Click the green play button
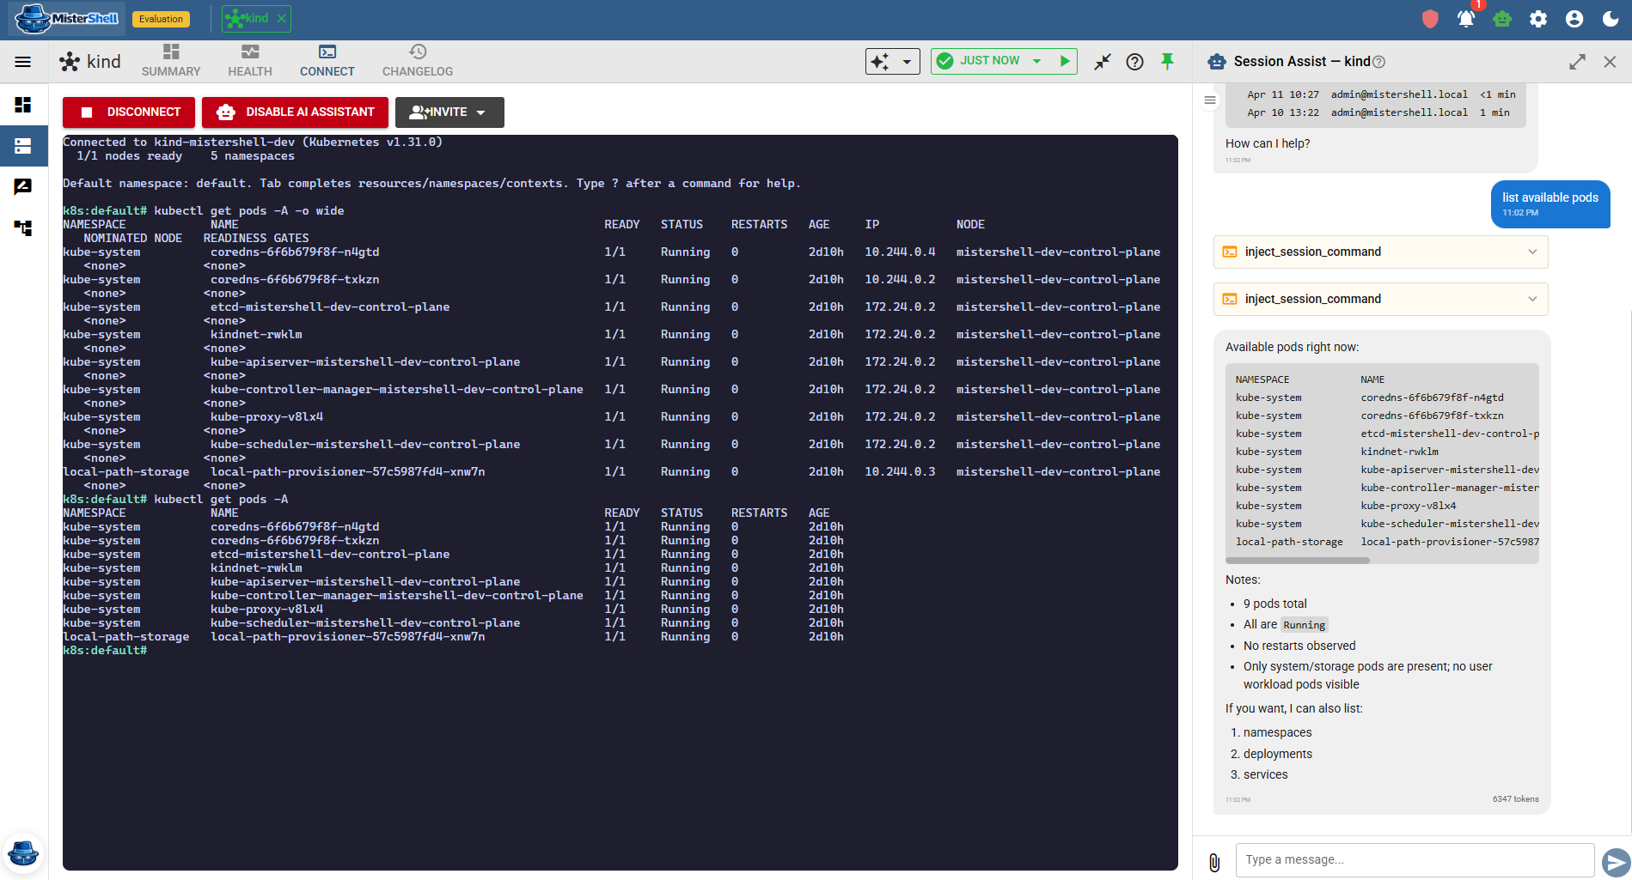Screen dimensions: 1632x880 click(1065, 61)
